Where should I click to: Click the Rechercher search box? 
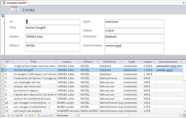[x=63, y=115]
